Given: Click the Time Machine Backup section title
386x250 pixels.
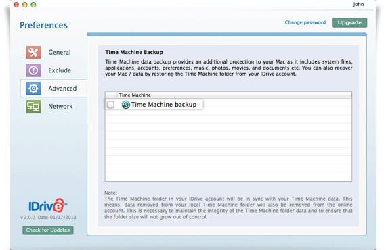Looking at the screenshot, I should click(x=134, y=52).
